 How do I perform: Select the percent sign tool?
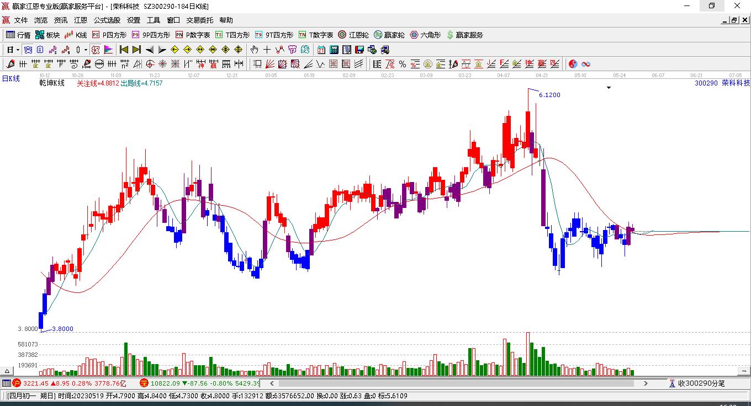click(403, 64)
